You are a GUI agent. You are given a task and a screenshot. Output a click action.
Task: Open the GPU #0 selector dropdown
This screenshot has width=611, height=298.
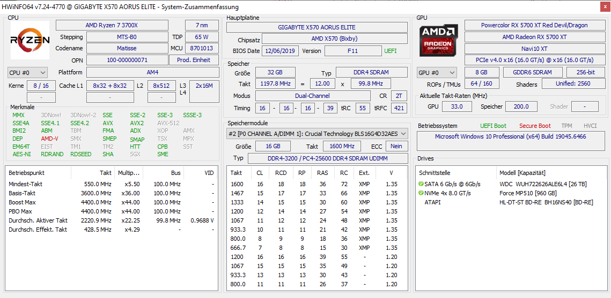click(x=437, y=73)
